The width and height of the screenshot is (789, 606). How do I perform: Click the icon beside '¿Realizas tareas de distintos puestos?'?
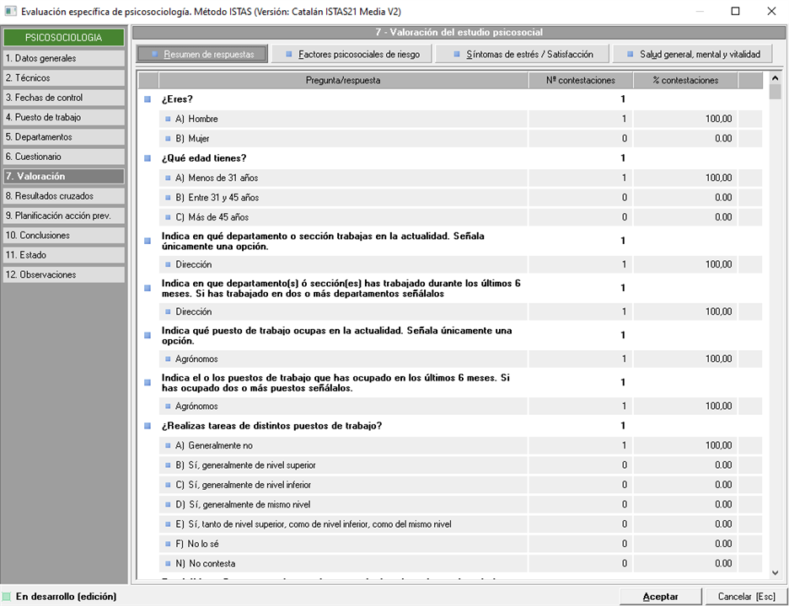148,426
